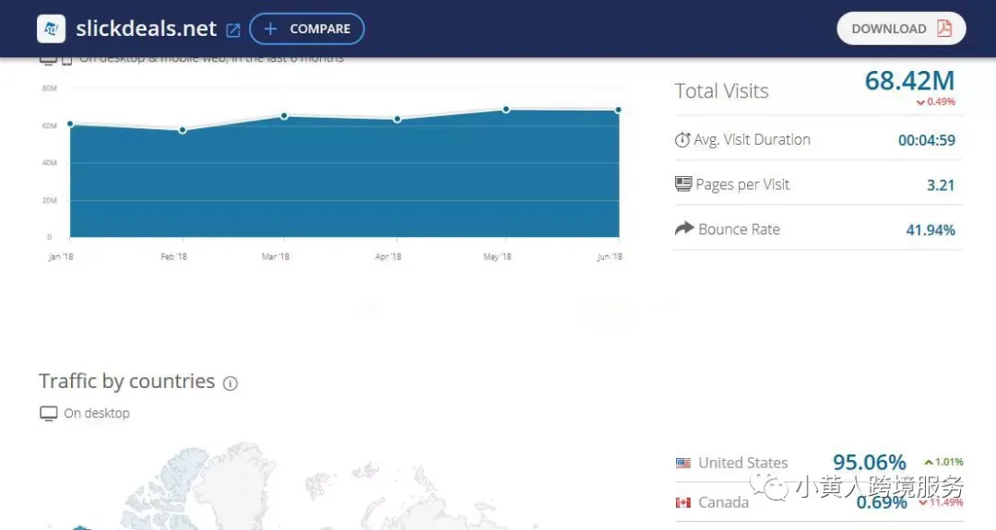
Task: Click the Traffic by countries info icon
Action: click(230, 383)
